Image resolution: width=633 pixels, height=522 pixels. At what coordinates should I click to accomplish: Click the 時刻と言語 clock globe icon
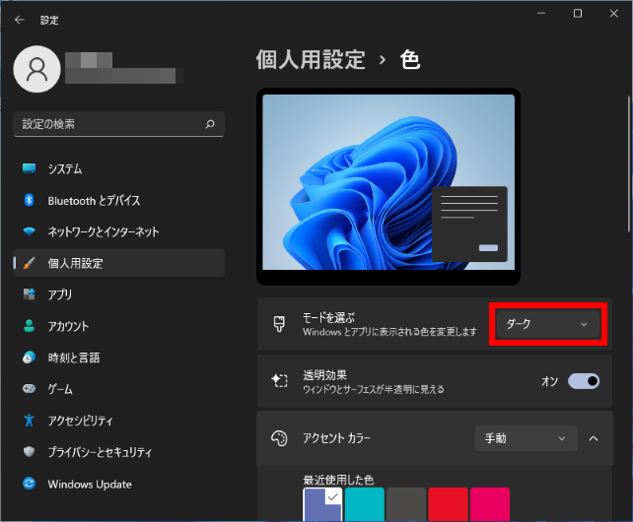point(29,357)
